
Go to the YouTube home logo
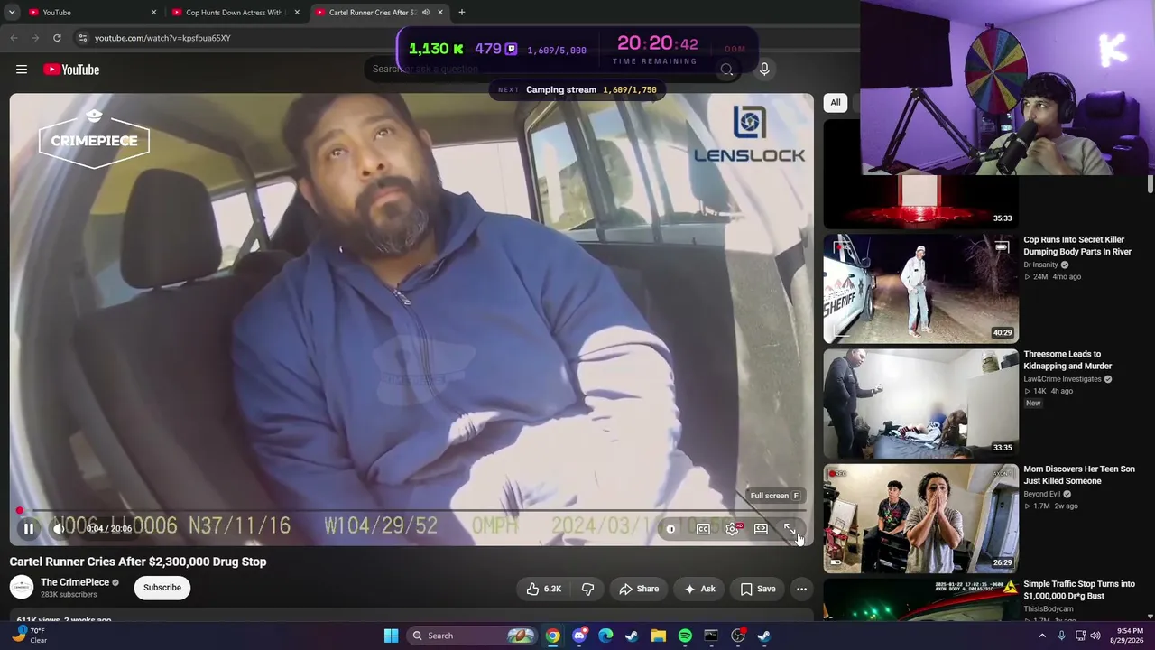[x=71, y=70]
